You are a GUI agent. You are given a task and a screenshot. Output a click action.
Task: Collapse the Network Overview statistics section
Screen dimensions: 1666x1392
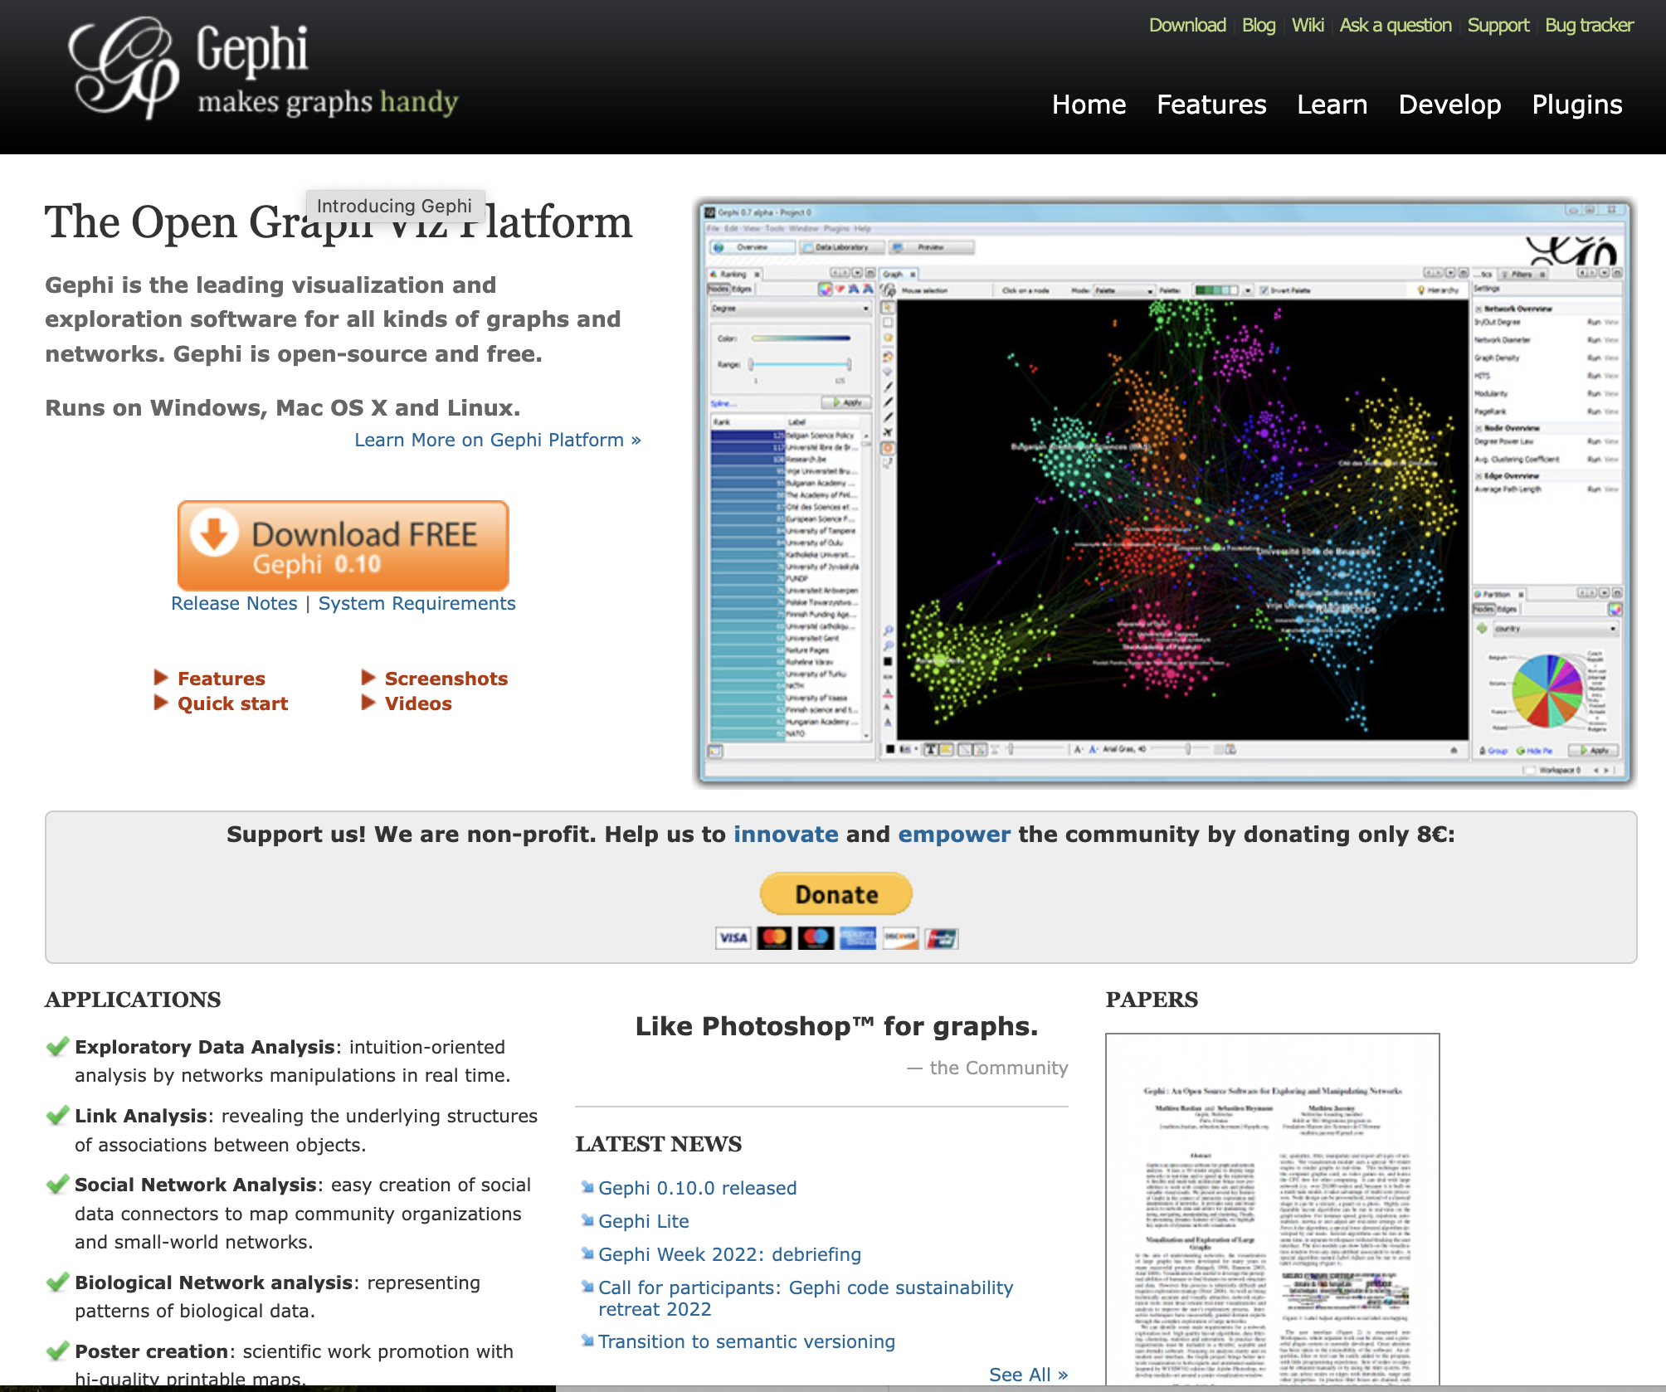[1478, 309]
